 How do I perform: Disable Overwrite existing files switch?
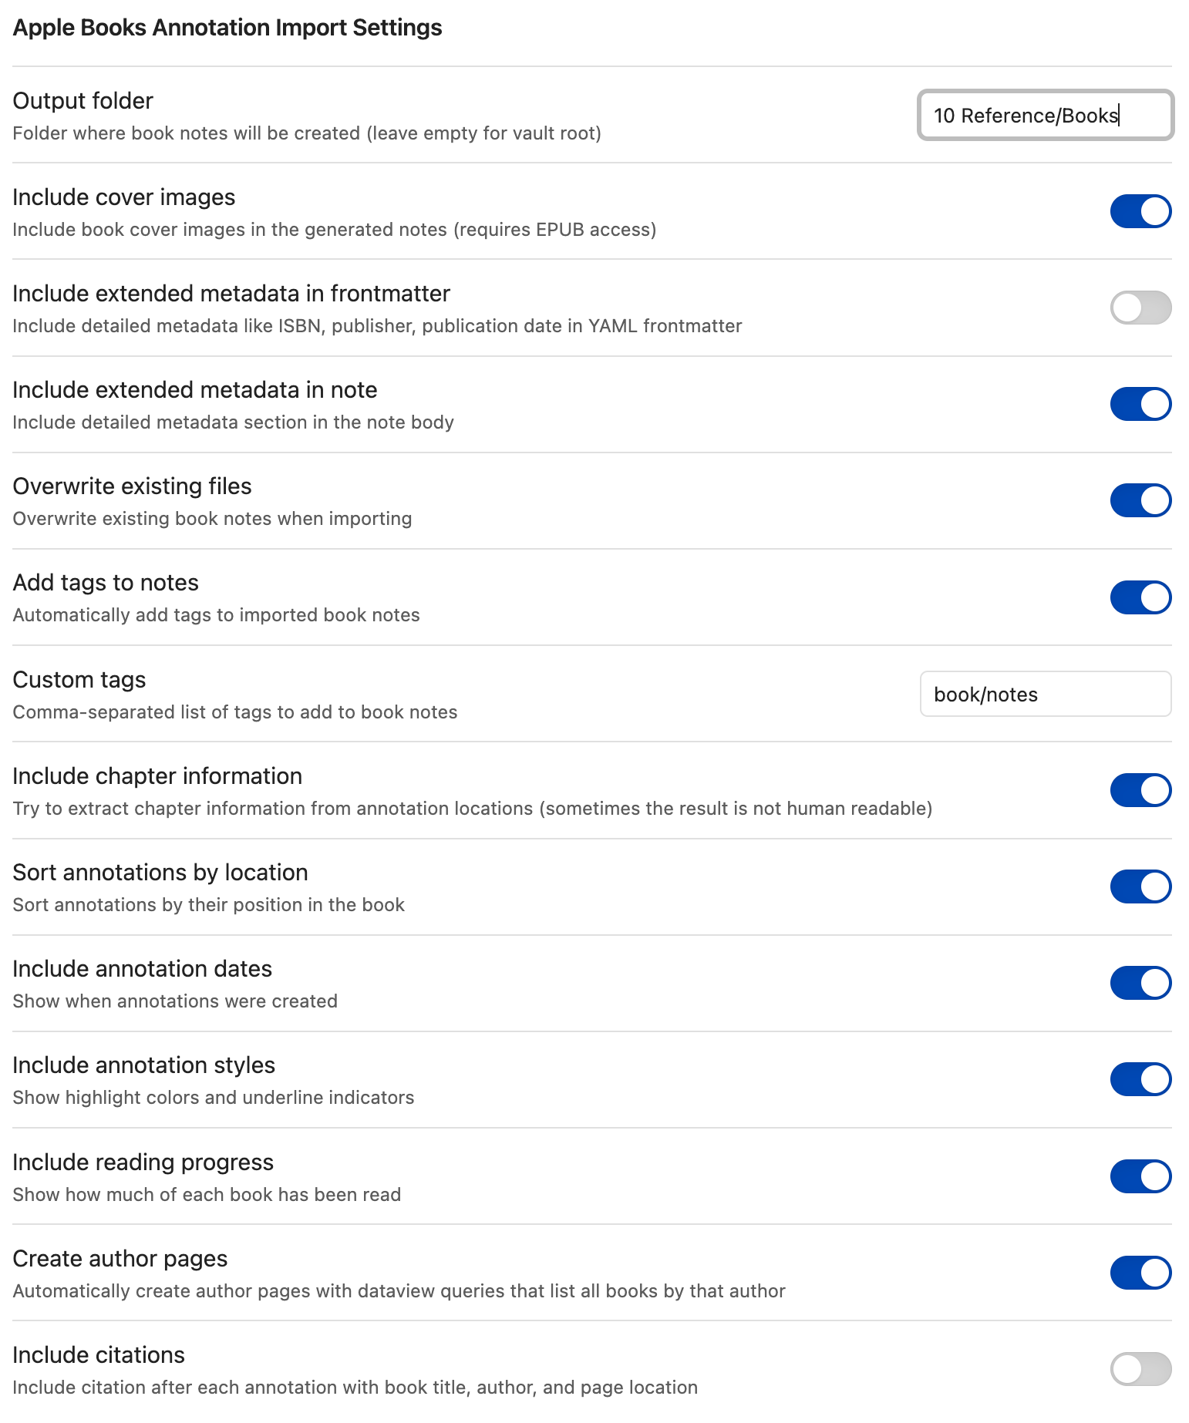pyautogui.click(x=1140, y=500)
